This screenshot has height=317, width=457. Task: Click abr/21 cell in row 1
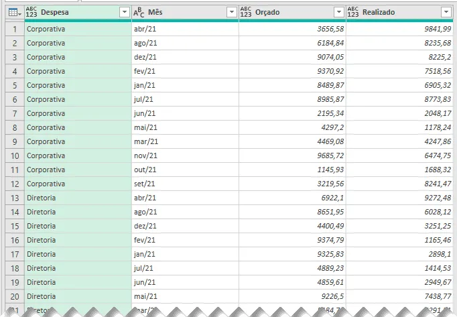(185, 29)
